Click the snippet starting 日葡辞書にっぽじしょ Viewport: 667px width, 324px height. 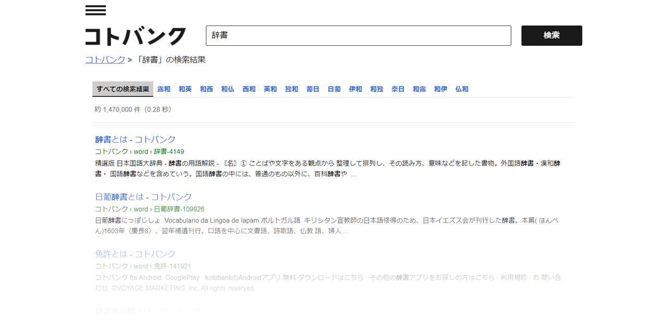328,226
